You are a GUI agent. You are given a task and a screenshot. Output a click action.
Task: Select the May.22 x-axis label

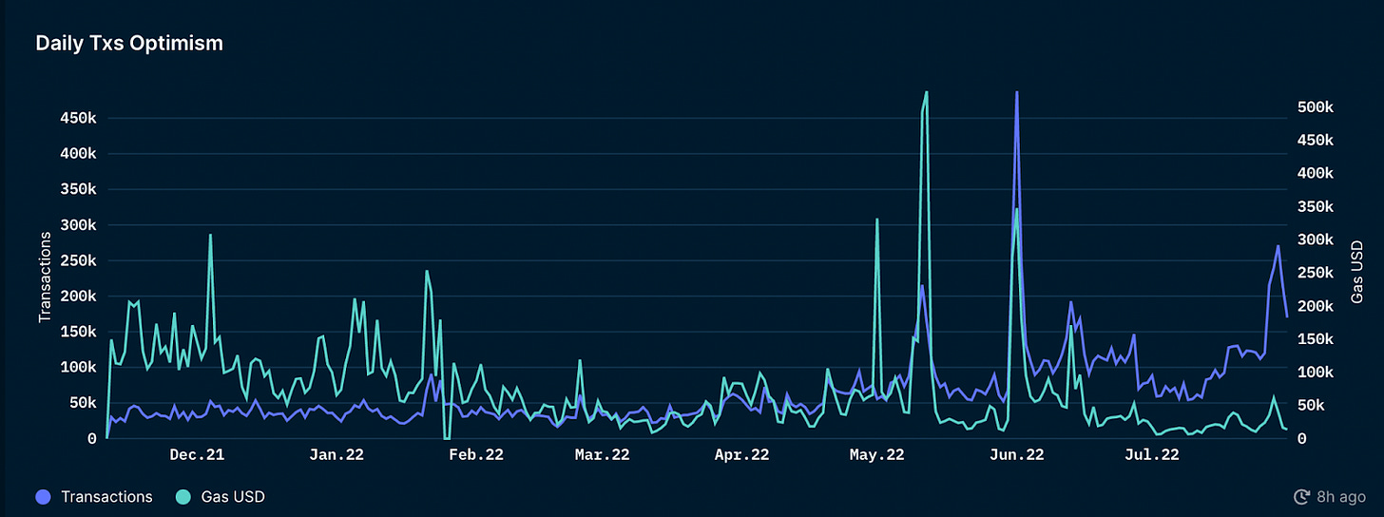pos(876,455)
